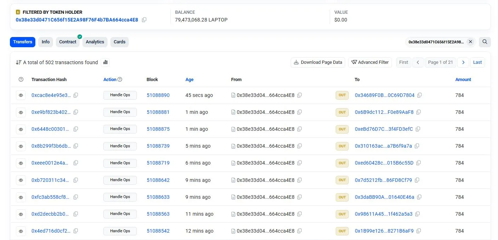The image size is (498, 240).
Task: Preview transaction 0x4ed716d0cf2 with the eye icon
Action: [21, 231]
